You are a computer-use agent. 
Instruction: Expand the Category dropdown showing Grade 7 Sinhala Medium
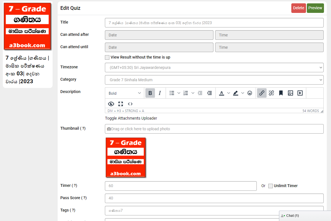click(x=214, y=80)
